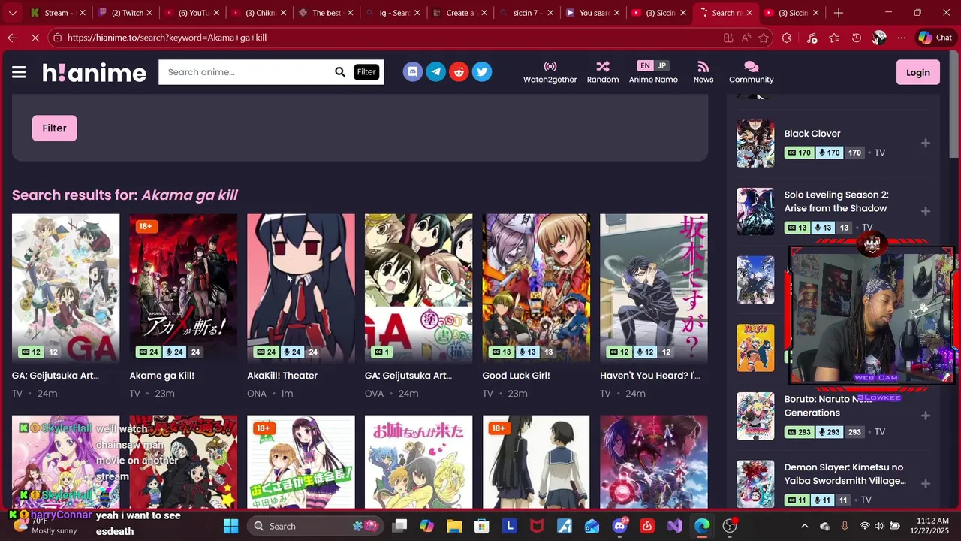Switch to the Stream browser tab
The width and height of the screenshot is (961, 541).
tap(56, 13)
